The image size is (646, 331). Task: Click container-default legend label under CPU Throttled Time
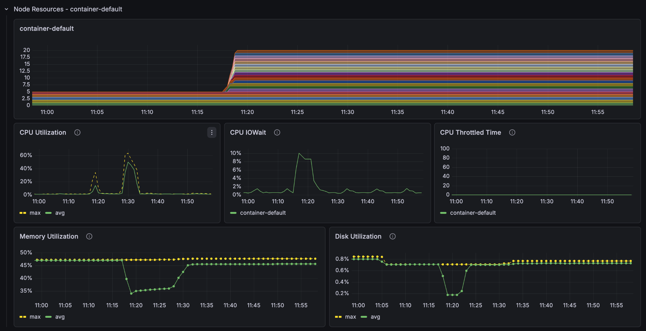[x=473, y=213]
